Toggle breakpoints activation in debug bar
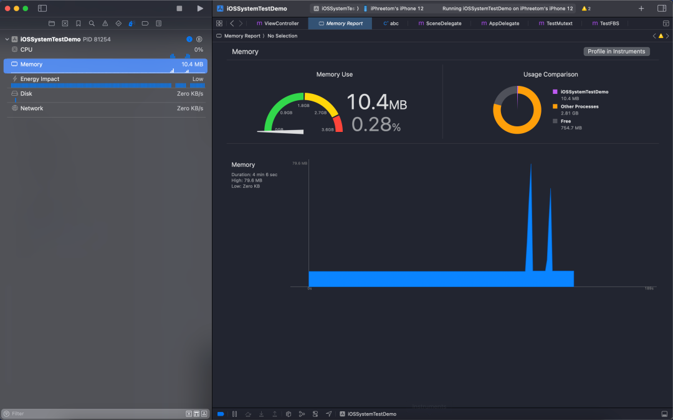This screenshot has height=420, width=673. (221, 414)
